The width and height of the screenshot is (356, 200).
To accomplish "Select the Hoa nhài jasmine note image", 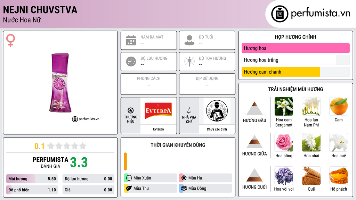I will coord(311,142).
